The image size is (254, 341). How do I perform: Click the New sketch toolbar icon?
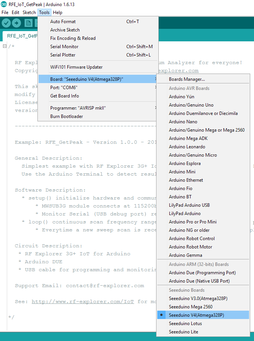[28, 23]
